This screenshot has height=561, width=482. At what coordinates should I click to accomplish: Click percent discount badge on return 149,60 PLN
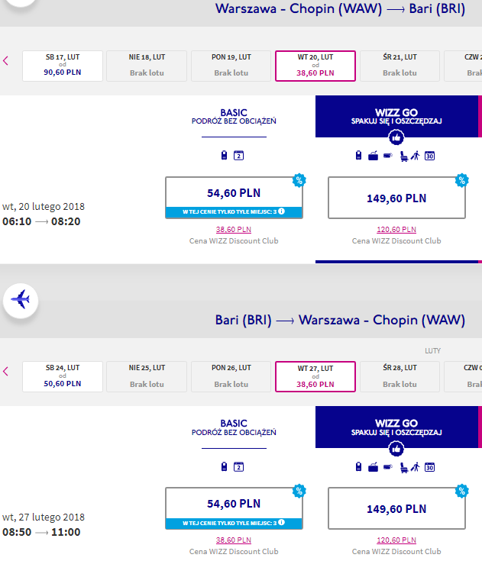click(461, 492)
